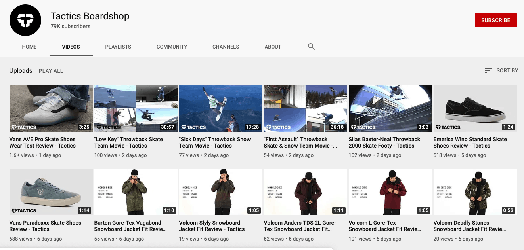Image resolution: width=524 pixels, height=250 pixels.
Task: Open "Sick Days" Throwback Snow thumbnail
Action: coord(221,108)
